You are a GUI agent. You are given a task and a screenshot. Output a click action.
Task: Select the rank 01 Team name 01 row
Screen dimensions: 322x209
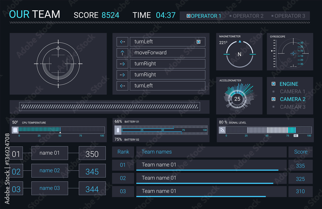coord(211,165)
